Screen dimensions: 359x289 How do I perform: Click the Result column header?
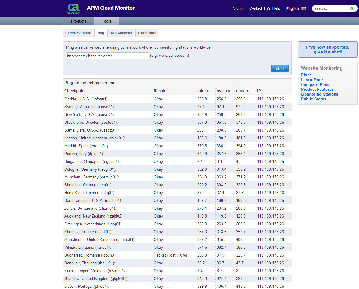point(160,91)
